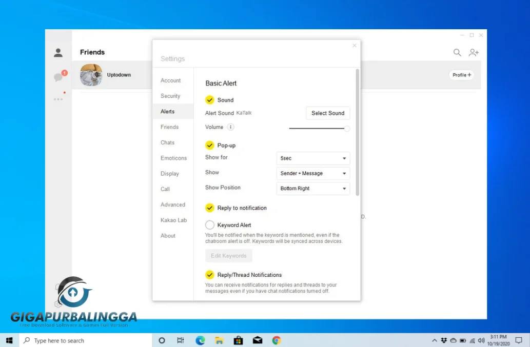Expand the Sender + Message dropdown
Viewport: 530px width, 347px height.
coord(313,173)
